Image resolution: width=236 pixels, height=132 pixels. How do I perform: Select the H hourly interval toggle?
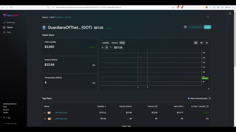click(x=107, y=47)
